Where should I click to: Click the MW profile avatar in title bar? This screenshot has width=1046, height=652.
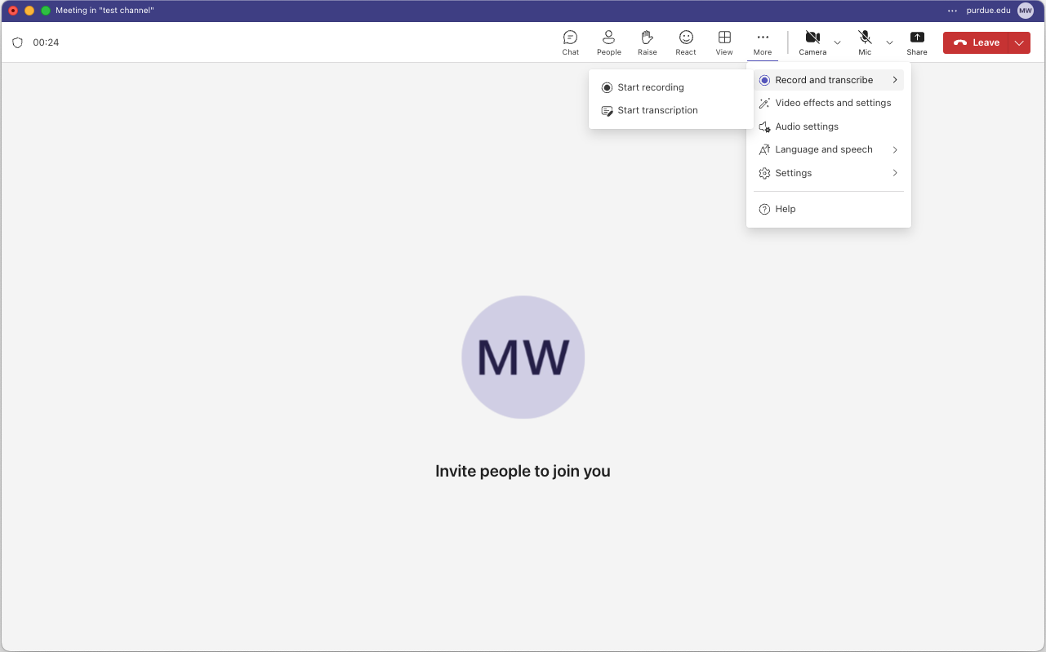pos(1026,11)
